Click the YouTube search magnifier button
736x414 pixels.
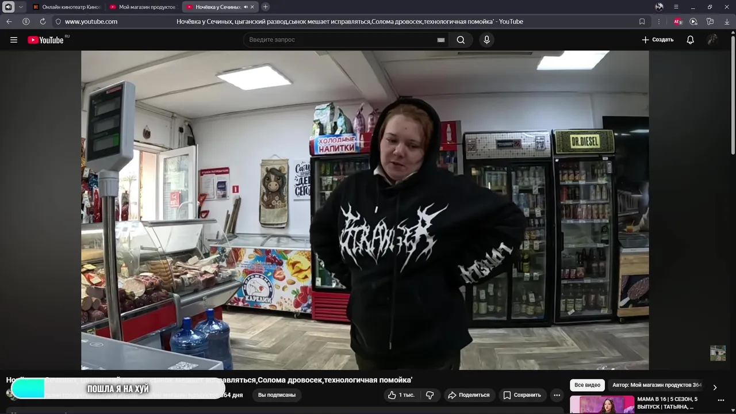tap(461, 40)
